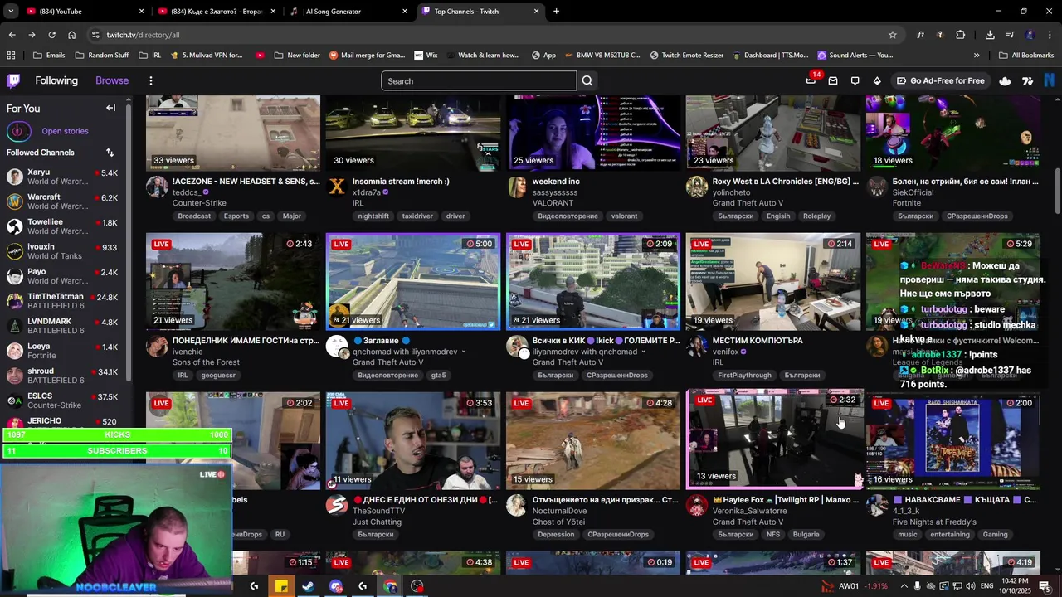Click the FirstPlaythrough tag
Viewport: 1062px width, 597px height.
click(x=744, y=376)
